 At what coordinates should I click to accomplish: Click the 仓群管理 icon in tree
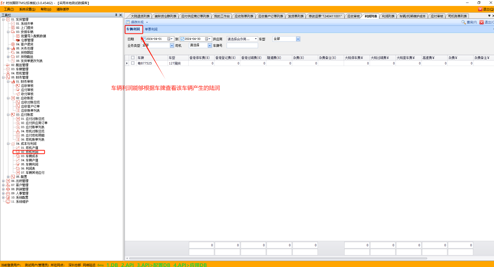click(x=18, y=40)
